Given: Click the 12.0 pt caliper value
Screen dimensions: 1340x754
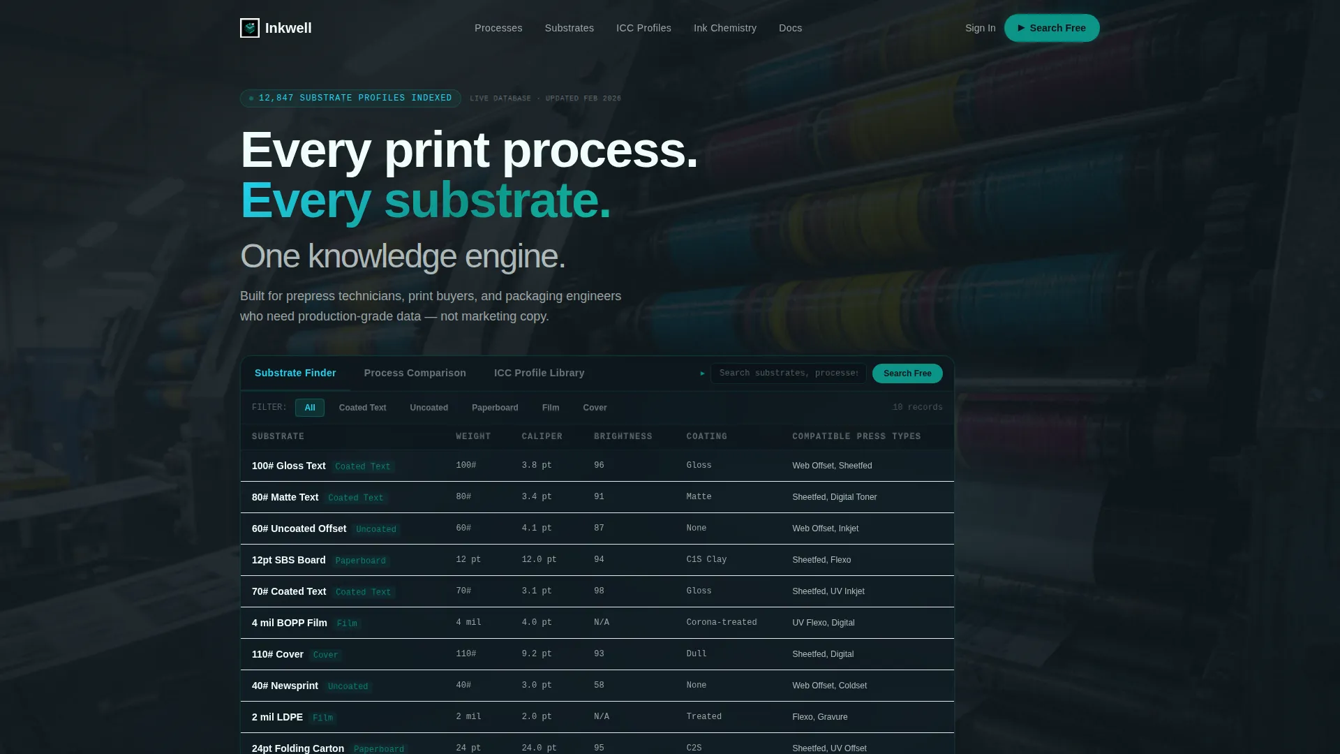Looking at the screenshot, I should point(539,560).
